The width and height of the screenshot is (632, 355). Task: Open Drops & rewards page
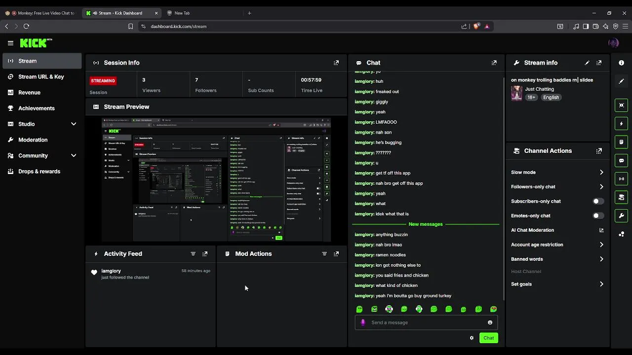click(x=42, y=171)
